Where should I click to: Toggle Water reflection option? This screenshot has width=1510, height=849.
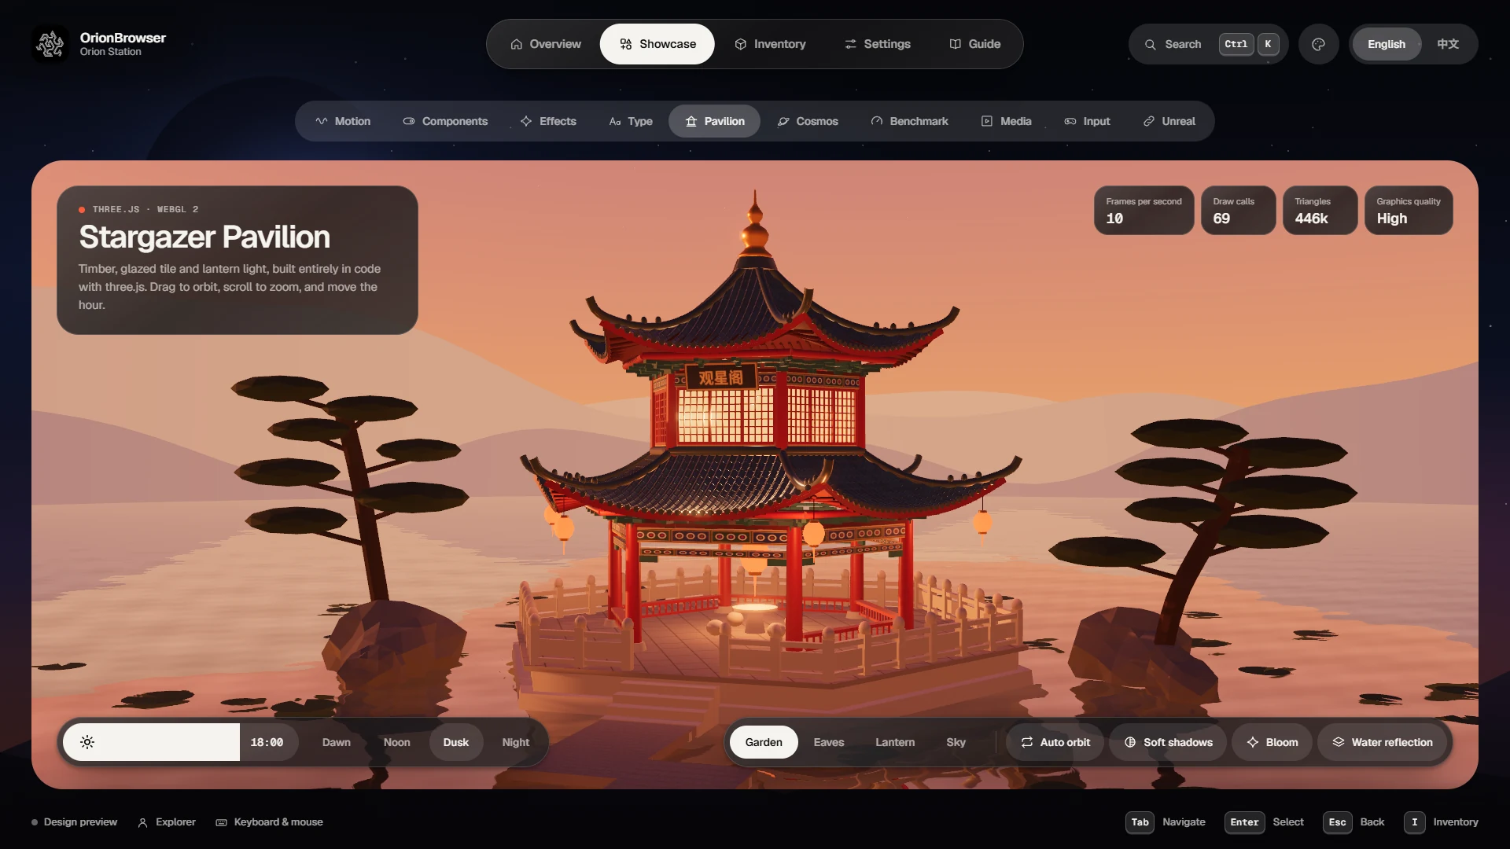1382,742
